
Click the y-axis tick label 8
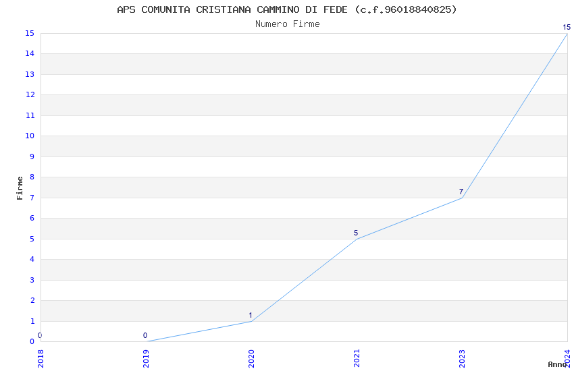(x=32, y=177)
